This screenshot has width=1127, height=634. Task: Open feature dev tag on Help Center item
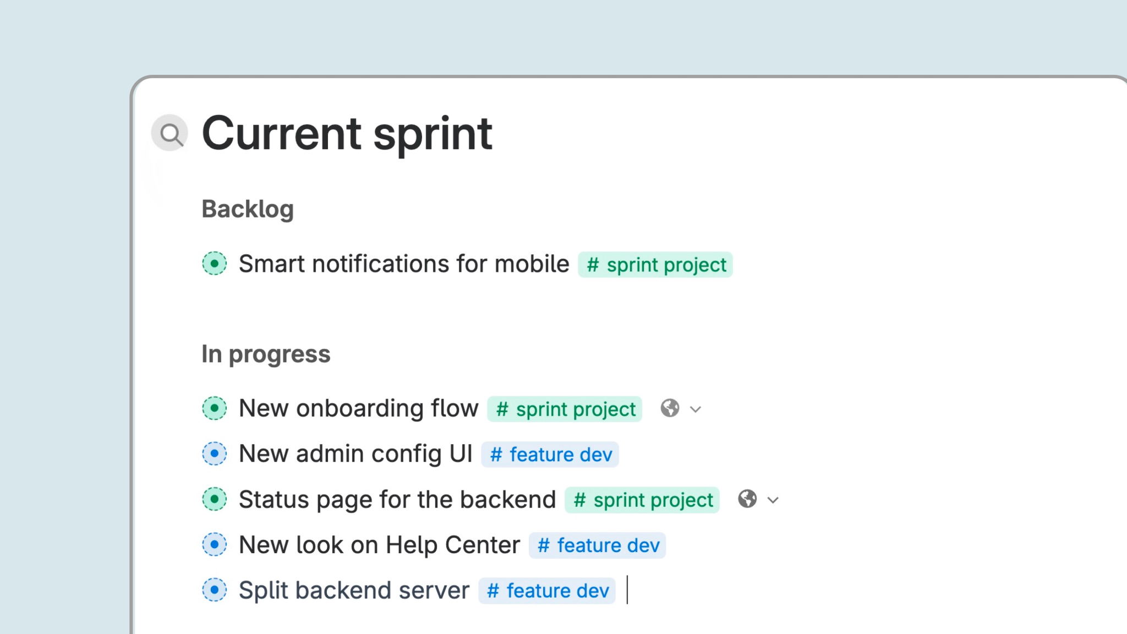pos(597,545)
